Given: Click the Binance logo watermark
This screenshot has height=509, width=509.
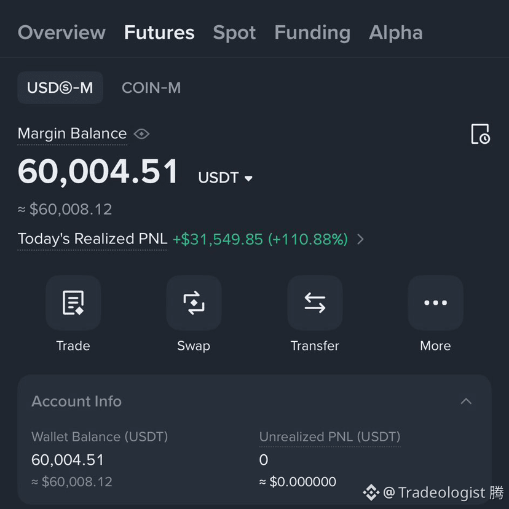Looking at the screenshot, I should [x=371, y=492].
